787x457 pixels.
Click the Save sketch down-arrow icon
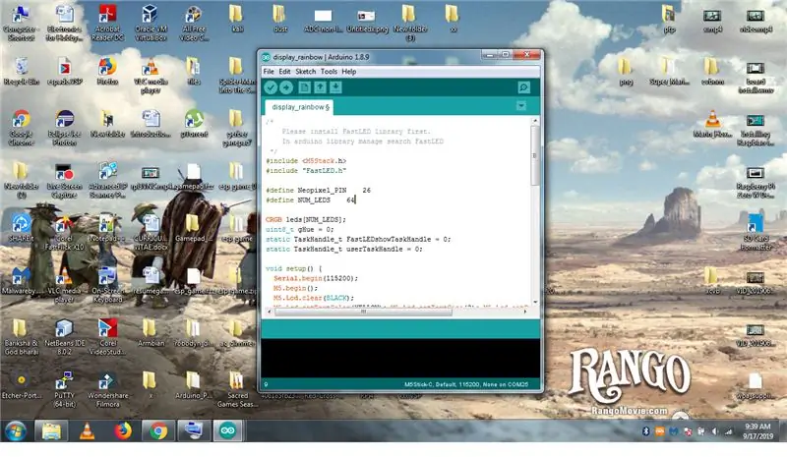point(335,87)
